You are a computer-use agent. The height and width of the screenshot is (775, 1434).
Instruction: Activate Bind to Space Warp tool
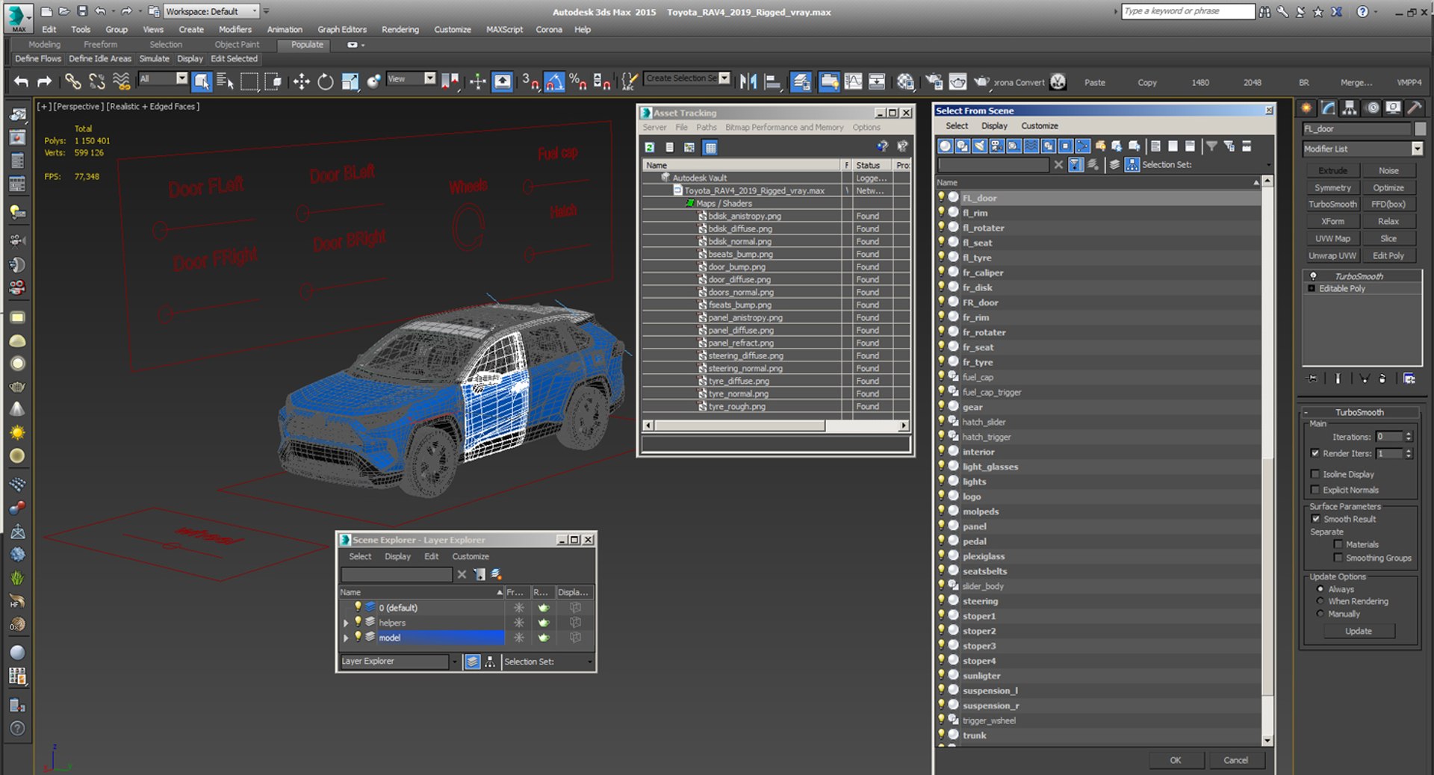point(121,81)
